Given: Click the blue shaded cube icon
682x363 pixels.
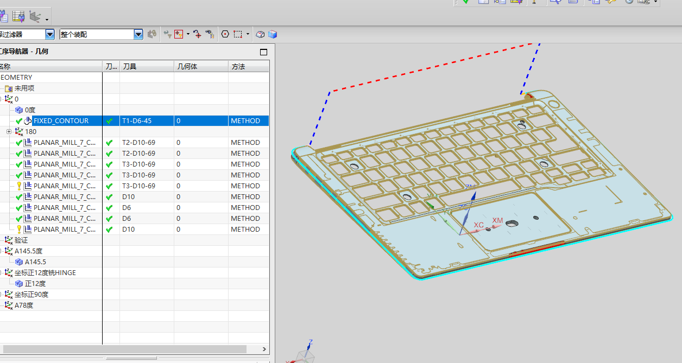Looking at the screenshot, I should tap(273, 34).
